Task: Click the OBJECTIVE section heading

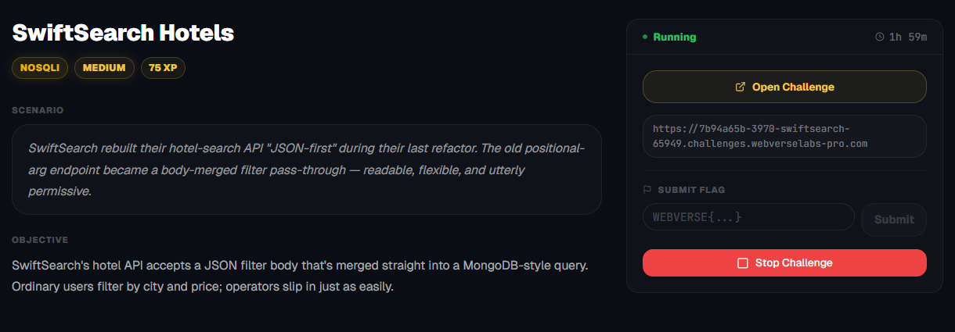Action: [x=40, y=240]
